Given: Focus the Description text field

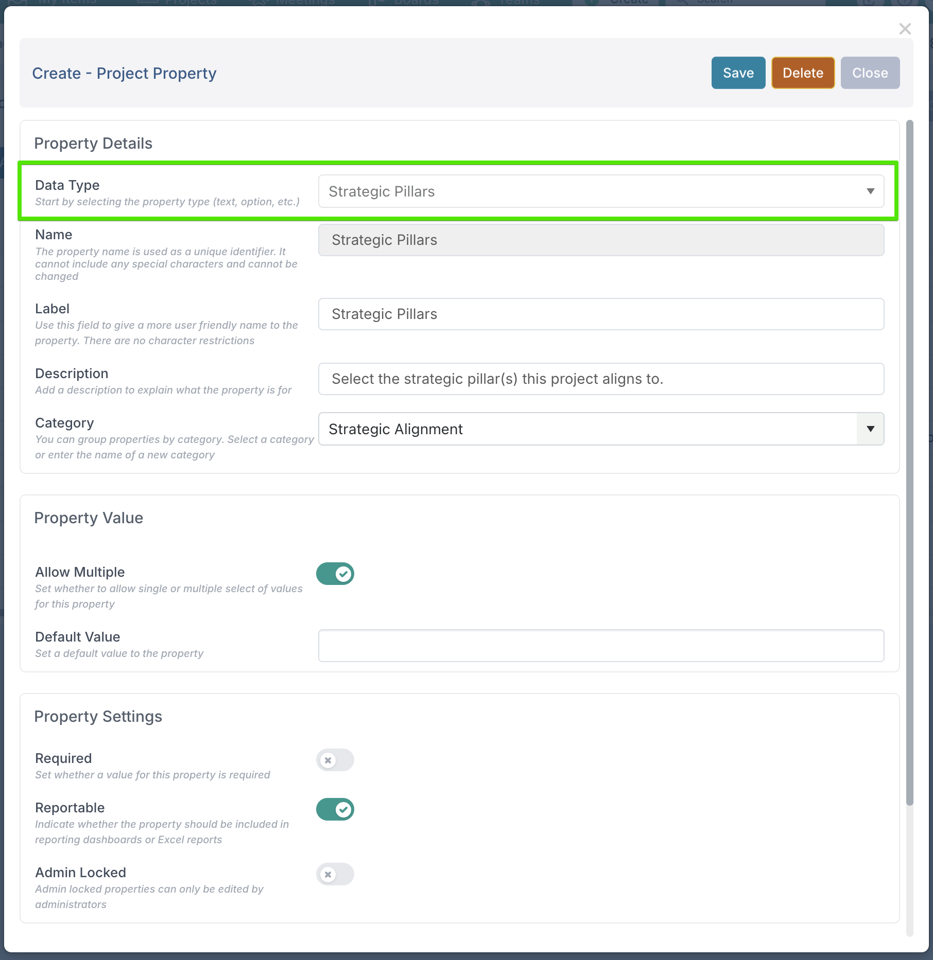Looking at the screenshot, I should pyautogui.click(x=600, y=379).
